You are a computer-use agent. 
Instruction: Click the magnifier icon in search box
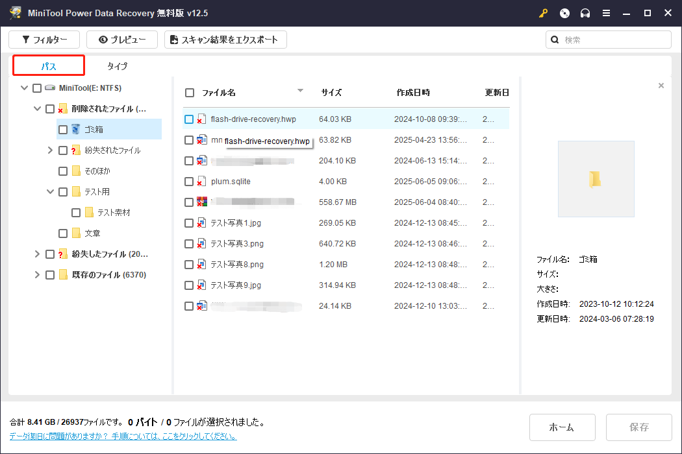(x=555, y=40)
